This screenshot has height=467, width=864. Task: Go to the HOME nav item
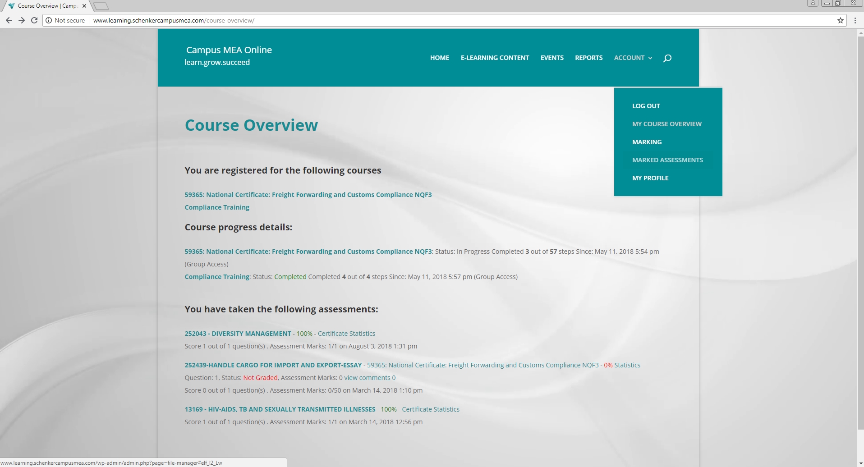point(439,58)
